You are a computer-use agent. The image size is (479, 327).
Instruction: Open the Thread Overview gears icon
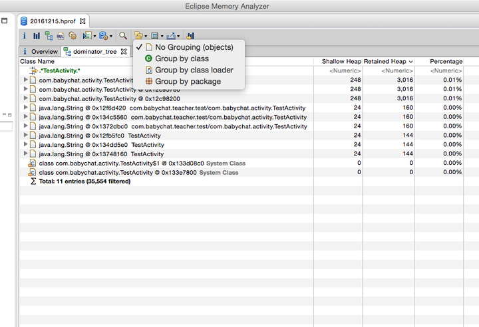(73, 36)
